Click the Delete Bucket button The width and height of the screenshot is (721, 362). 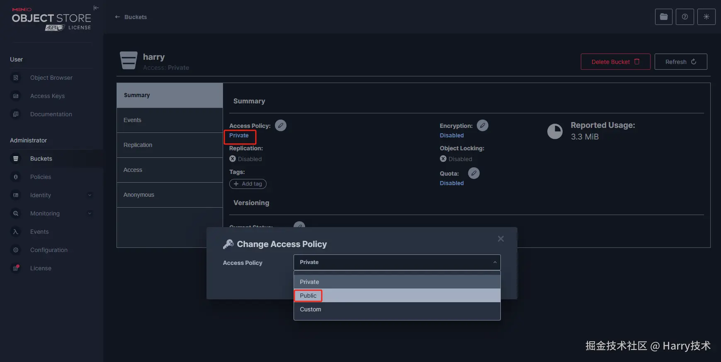point(615,62)
